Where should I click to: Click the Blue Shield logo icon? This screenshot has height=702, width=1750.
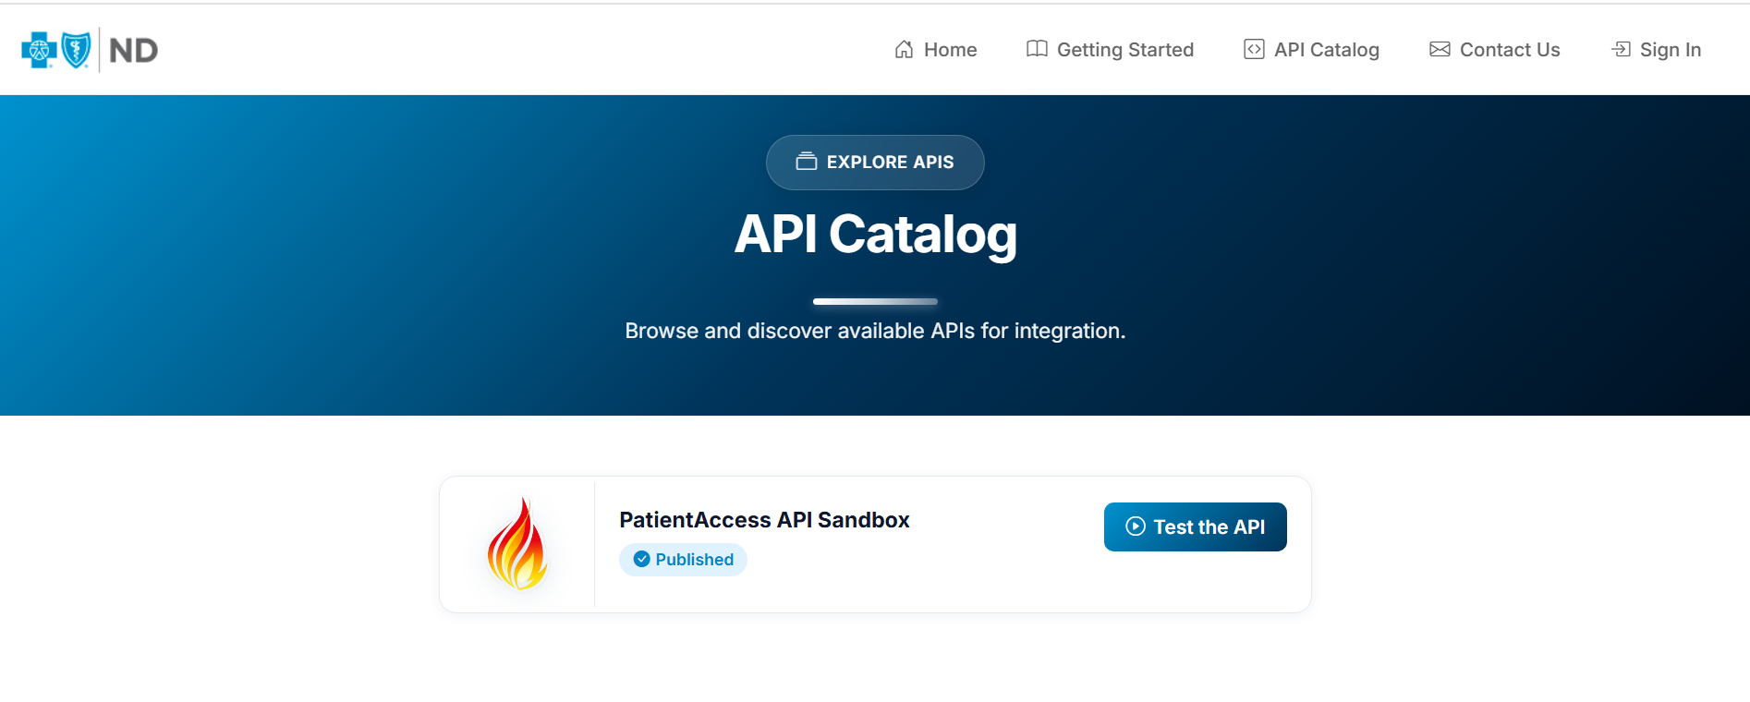(76, 50)
